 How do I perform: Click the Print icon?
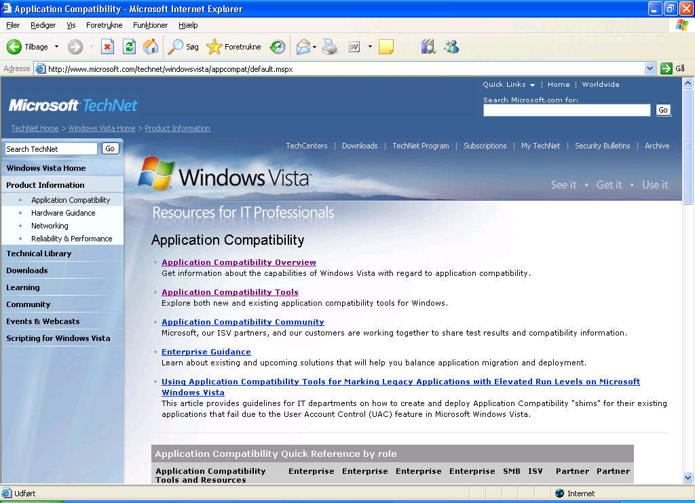click(330, 47)
